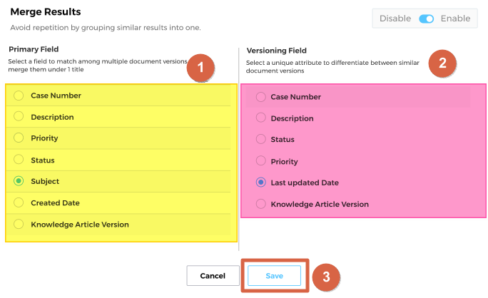The width and height of the screenshot is (488, 298).
Task: Click the Disable label beside toggle
Action: 395,19
